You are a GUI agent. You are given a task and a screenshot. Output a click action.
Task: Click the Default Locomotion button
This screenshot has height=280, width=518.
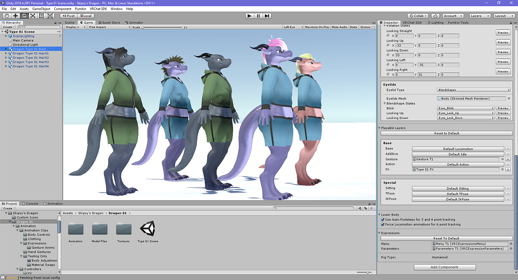(458, 149)
